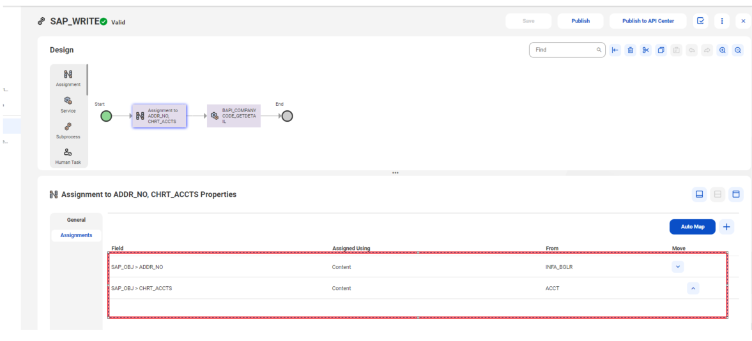
Task: Click the Publish to API Center button
Action: click(x=648, y=21)
